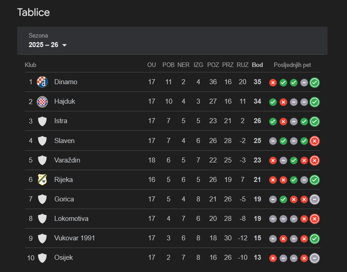
Task: Click the Dinamo club crest icon
Action: coord(42,82)
